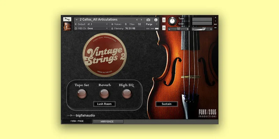Click the 2 Cellos_All Articulations title
279x139 pixels.
(x=98, y=19)
